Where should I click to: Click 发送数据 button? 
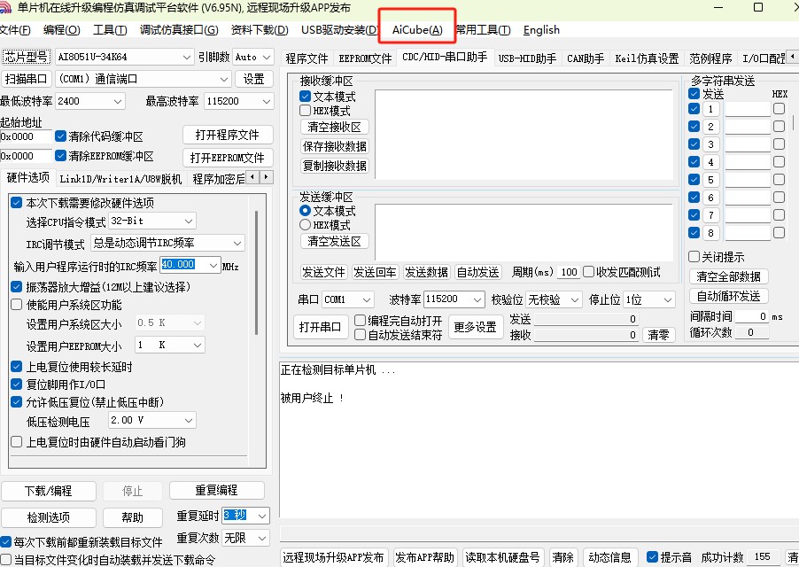[x=426, y=272]
